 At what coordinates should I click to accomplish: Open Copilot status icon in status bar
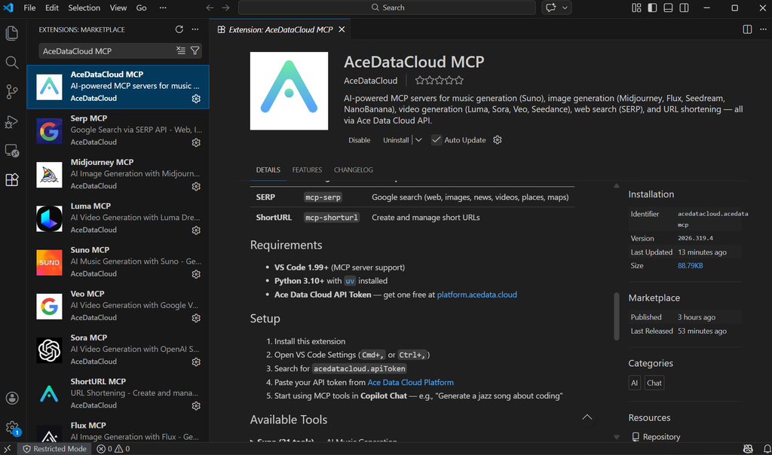click(x=748, y=449)
